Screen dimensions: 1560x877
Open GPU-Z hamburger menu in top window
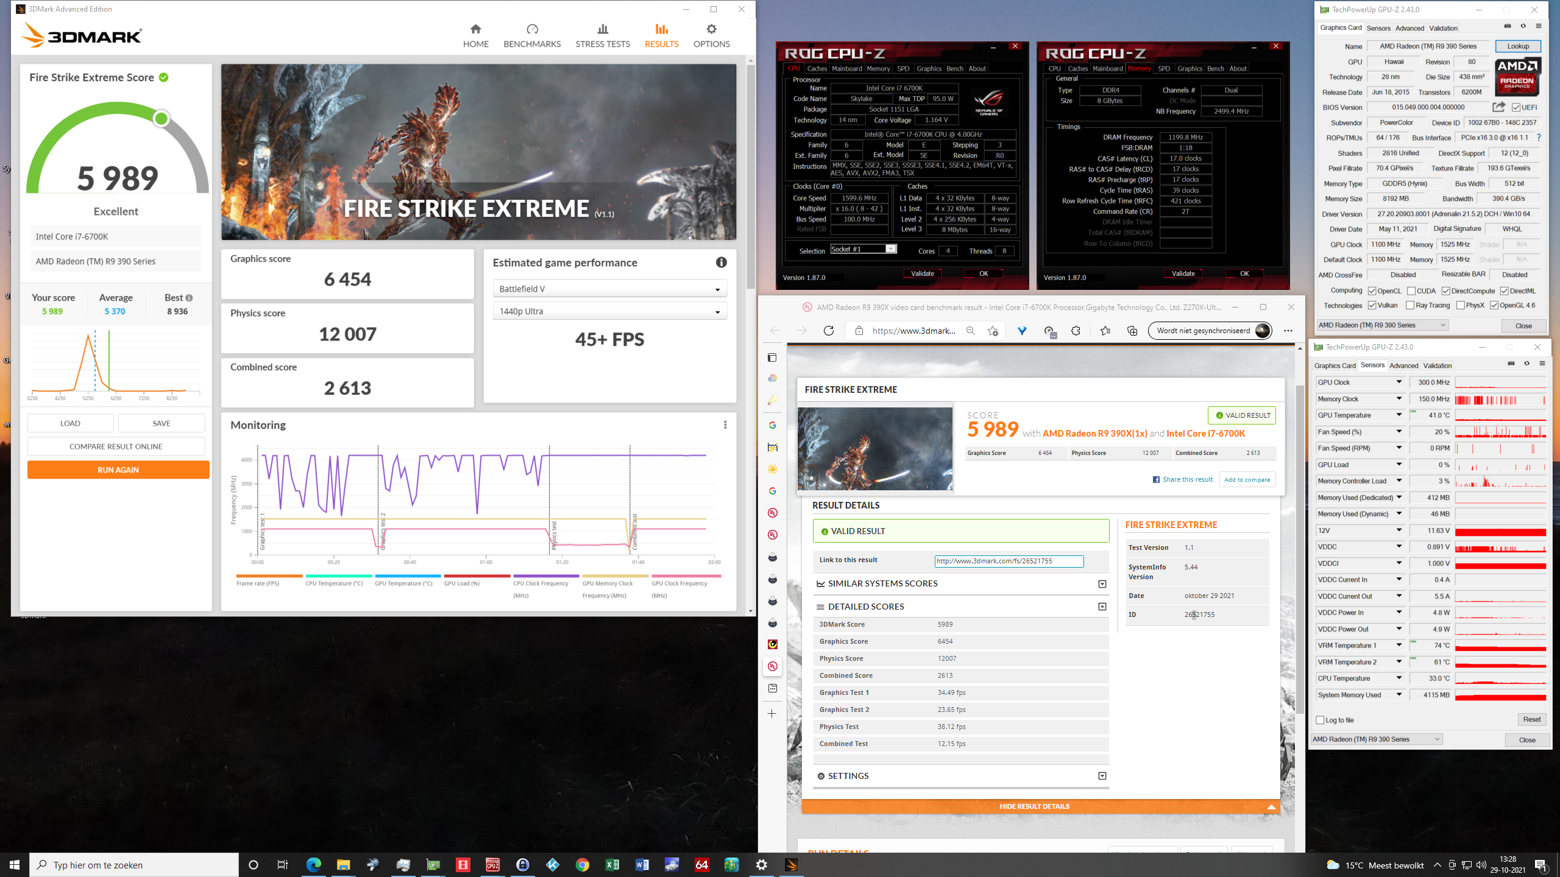(1539, 26)
